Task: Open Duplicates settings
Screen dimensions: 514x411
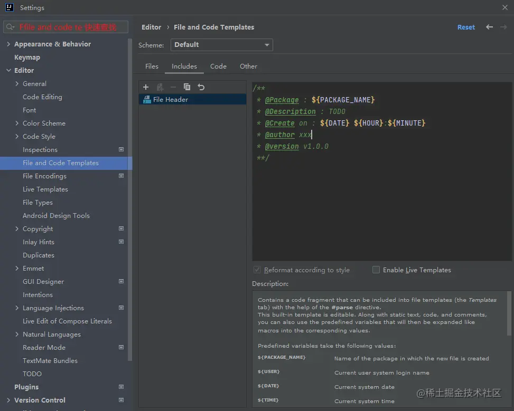Action: 39,255
